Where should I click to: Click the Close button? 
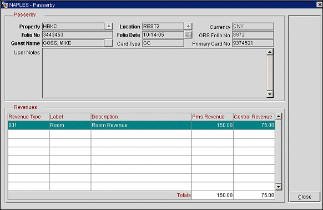[x=305, y=197]
